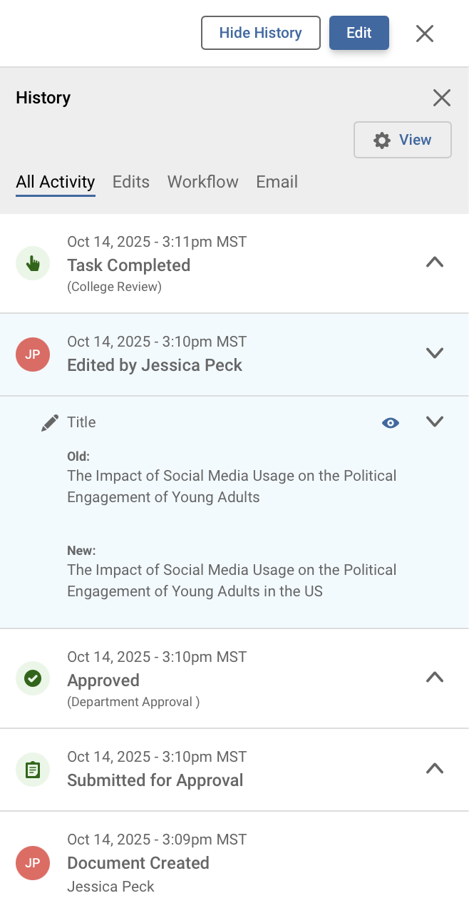Collapse the Approved entry
The image size is (469, 913).
click(x=434, y=678)
